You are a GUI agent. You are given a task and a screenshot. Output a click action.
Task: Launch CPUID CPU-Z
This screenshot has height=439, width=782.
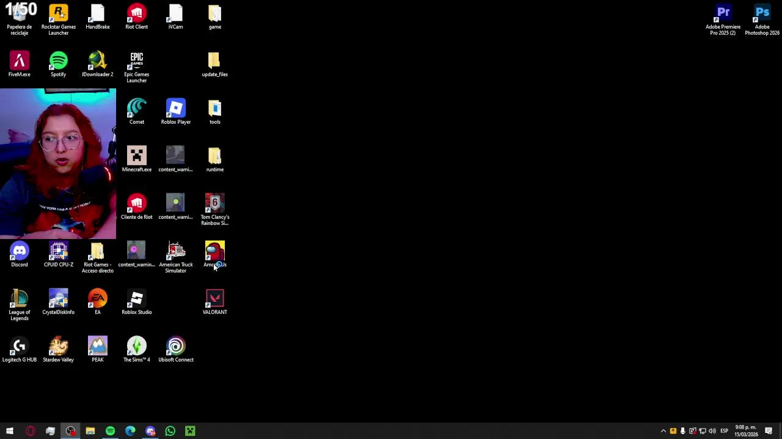tap(59, 255)
